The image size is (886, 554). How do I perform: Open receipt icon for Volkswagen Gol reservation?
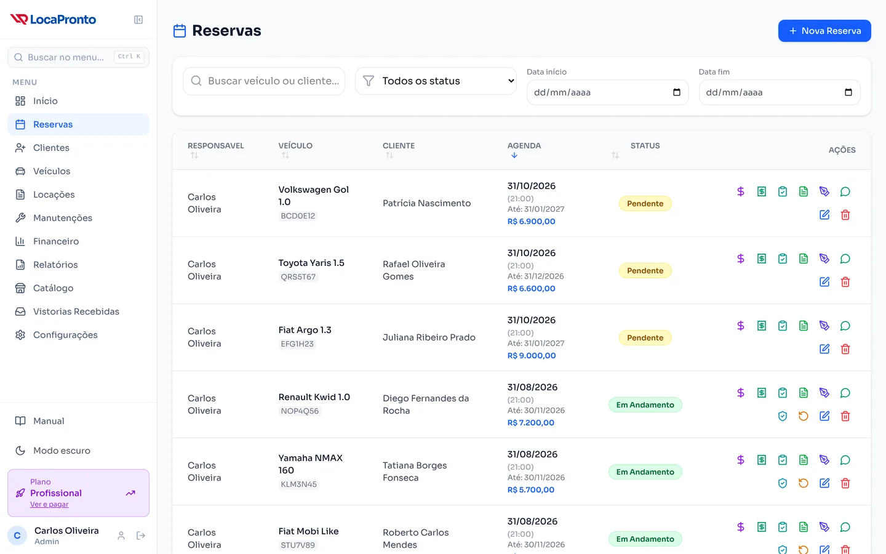762,191
